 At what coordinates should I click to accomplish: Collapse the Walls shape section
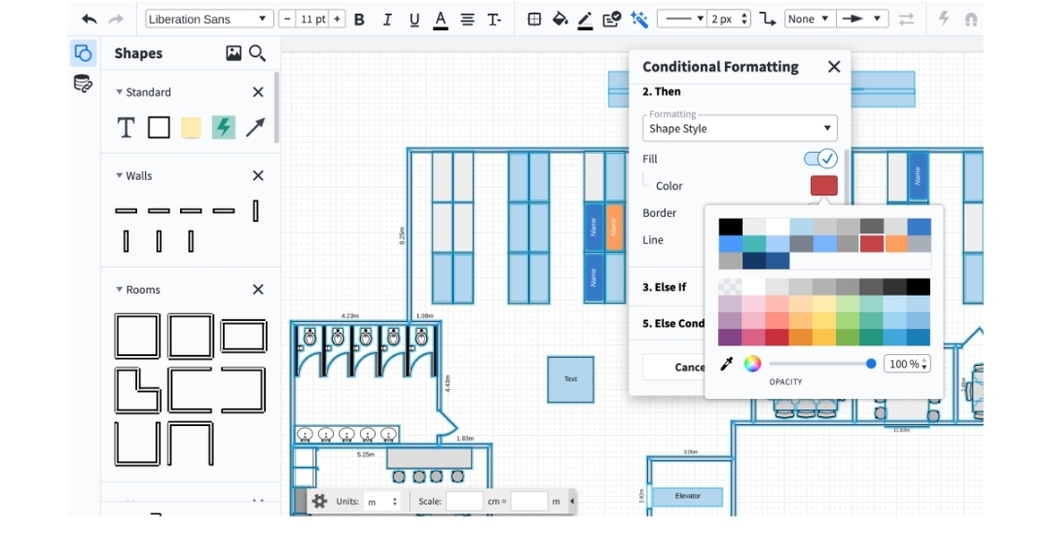pyautogui.click(x=120, y=176)
